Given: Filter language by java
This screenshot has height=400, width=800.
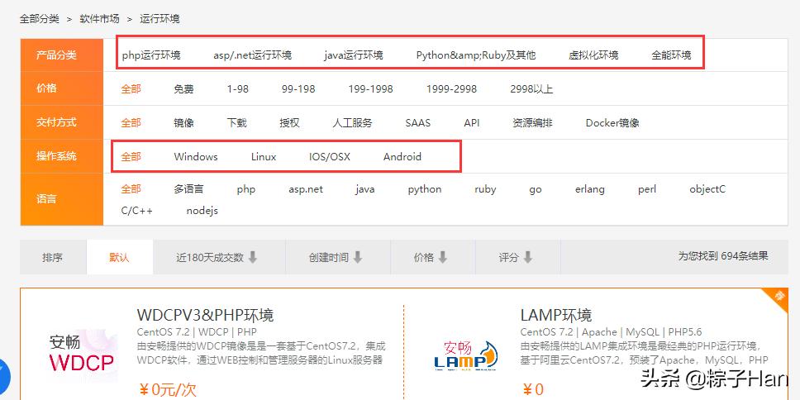Looking at the screenshot, I should 364,189.
